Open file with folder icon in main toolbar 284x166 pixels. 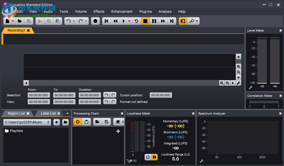click(20, 21)
